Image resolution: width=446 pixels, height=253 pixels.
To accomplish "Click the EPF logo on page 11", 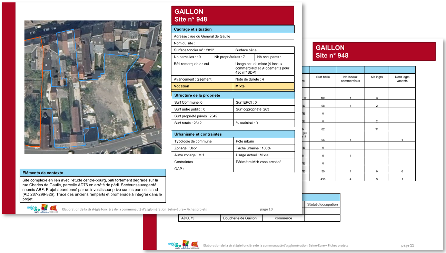I will [x=186, y=245].
